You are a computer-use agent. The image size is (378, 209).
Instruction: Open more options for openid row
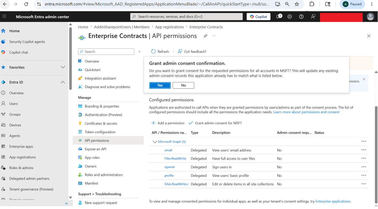point(364,167)
